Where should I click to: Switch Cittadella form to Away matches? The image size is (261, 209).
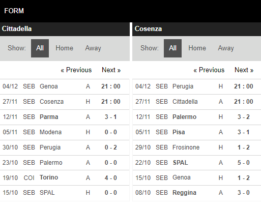93,48
